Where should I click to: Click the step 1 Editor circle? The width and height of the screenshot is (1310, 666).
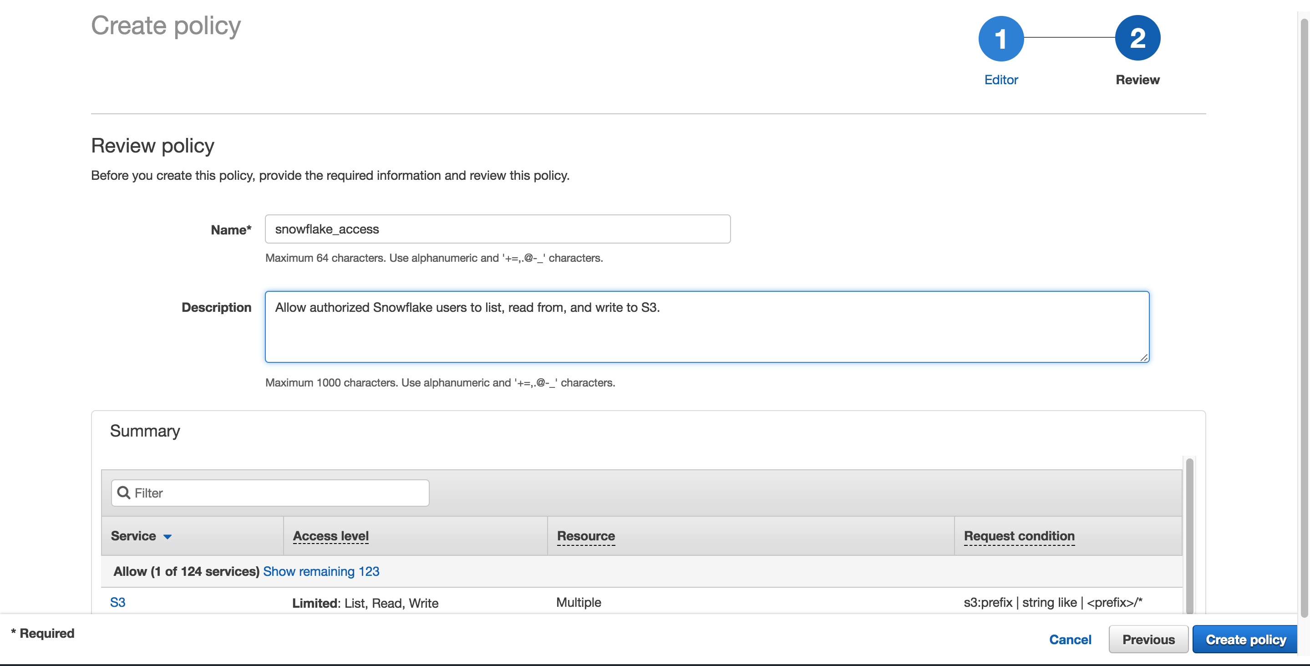[1000, 39]
